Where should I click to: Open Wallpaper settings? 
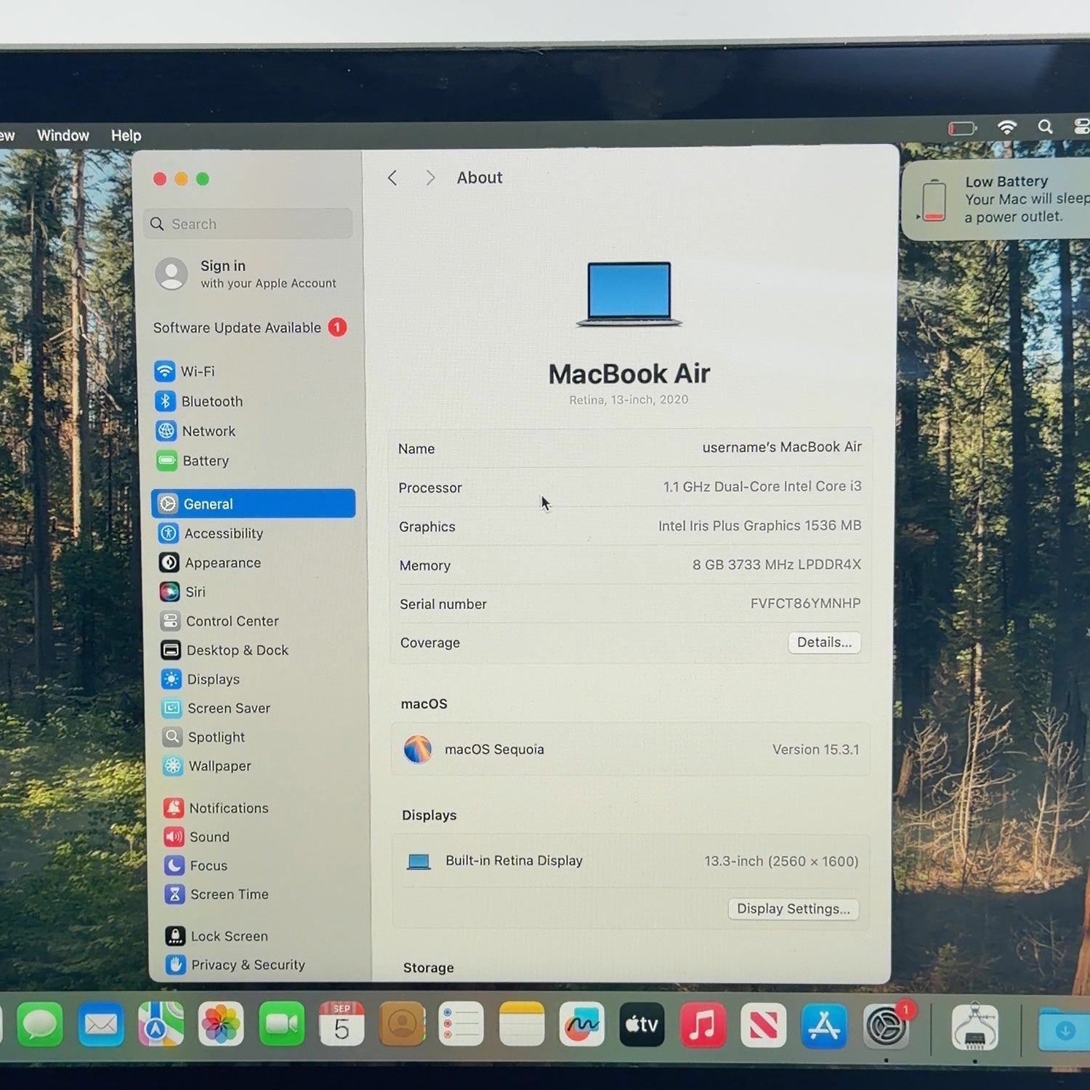click(207, 766)
